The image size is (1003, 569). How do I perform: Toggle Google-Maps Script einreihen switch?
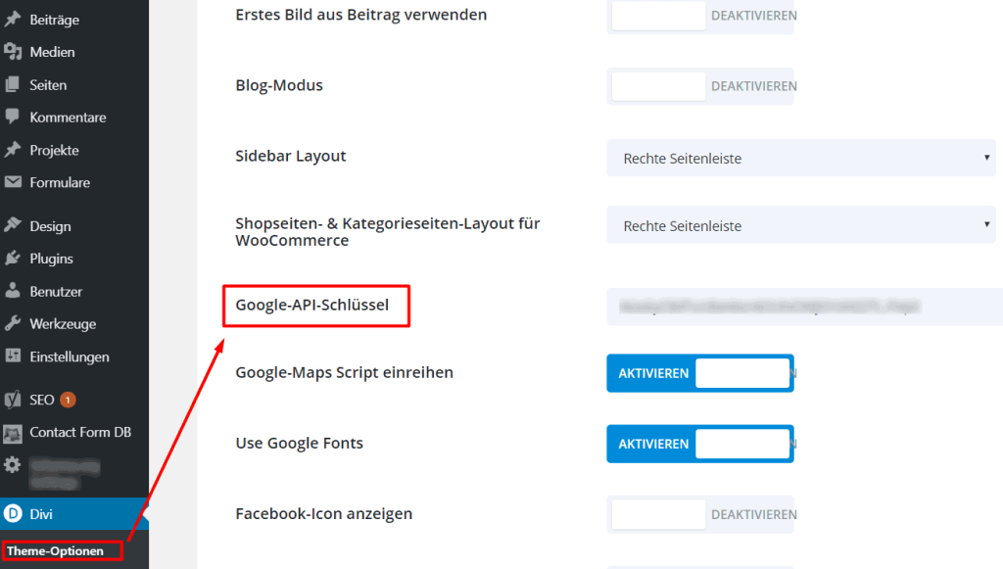point(700,373)
